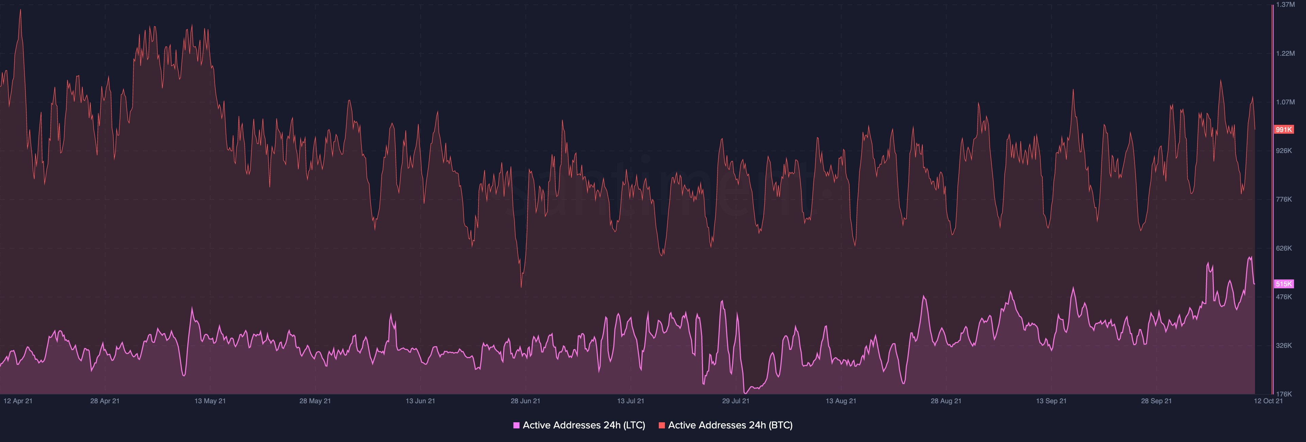Screen dimensions: 1306x442
Task: Select the 12 Oct 21 date label
Action: (1268, 401)
